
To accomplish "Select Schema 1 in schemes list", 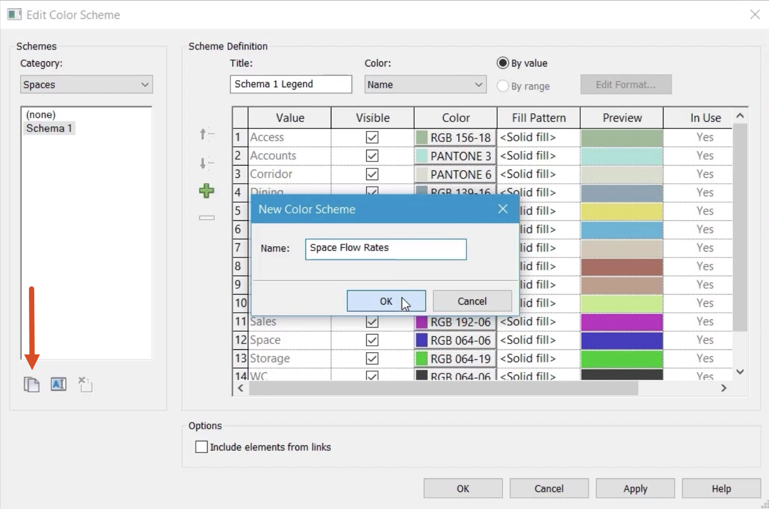I will click(x=49, y=128).
